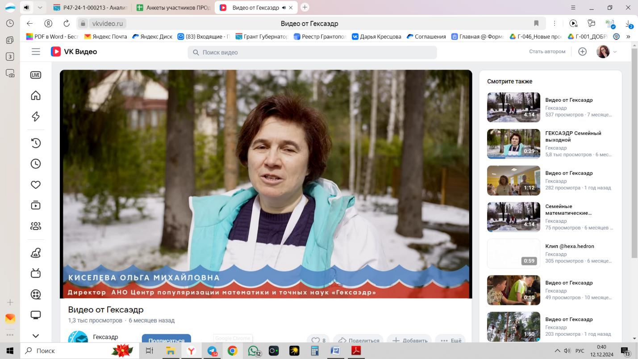Toggle the hamburger menu next to VK Видео

coord(36,52)
